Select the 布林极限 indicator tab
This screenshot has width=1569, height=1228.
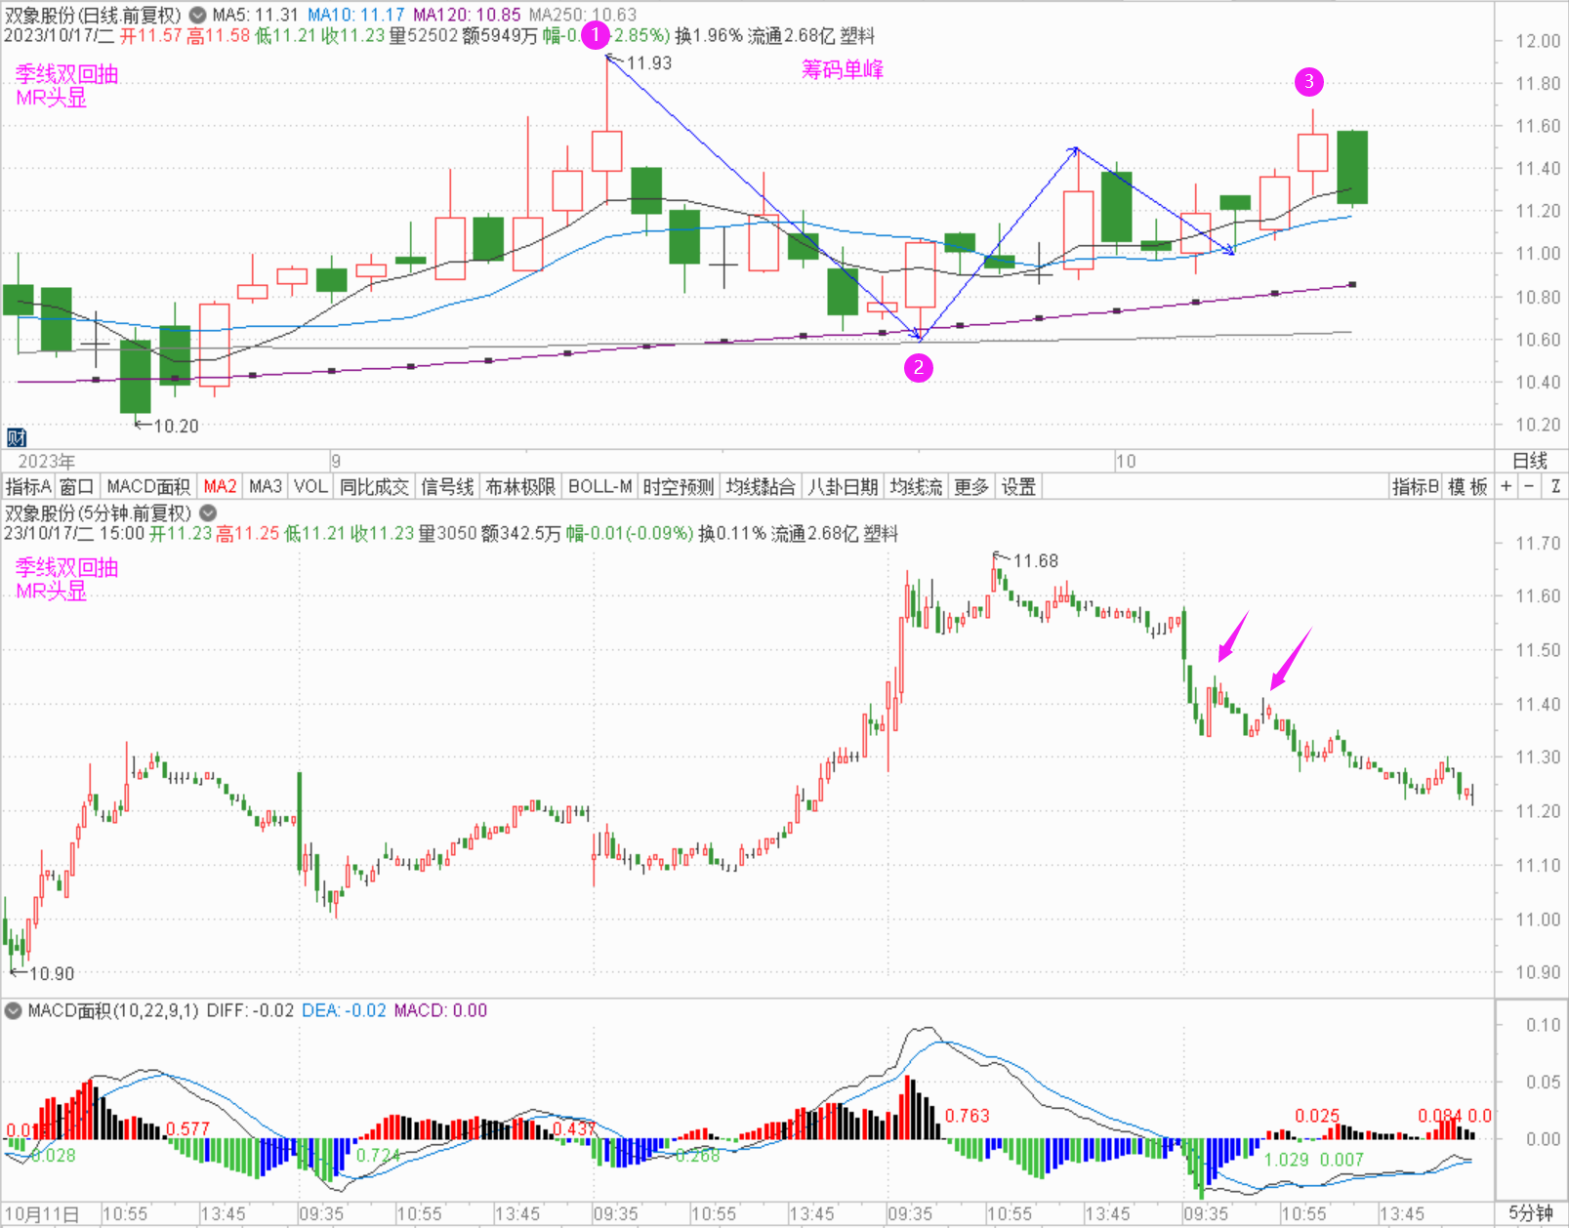[520, 486]
